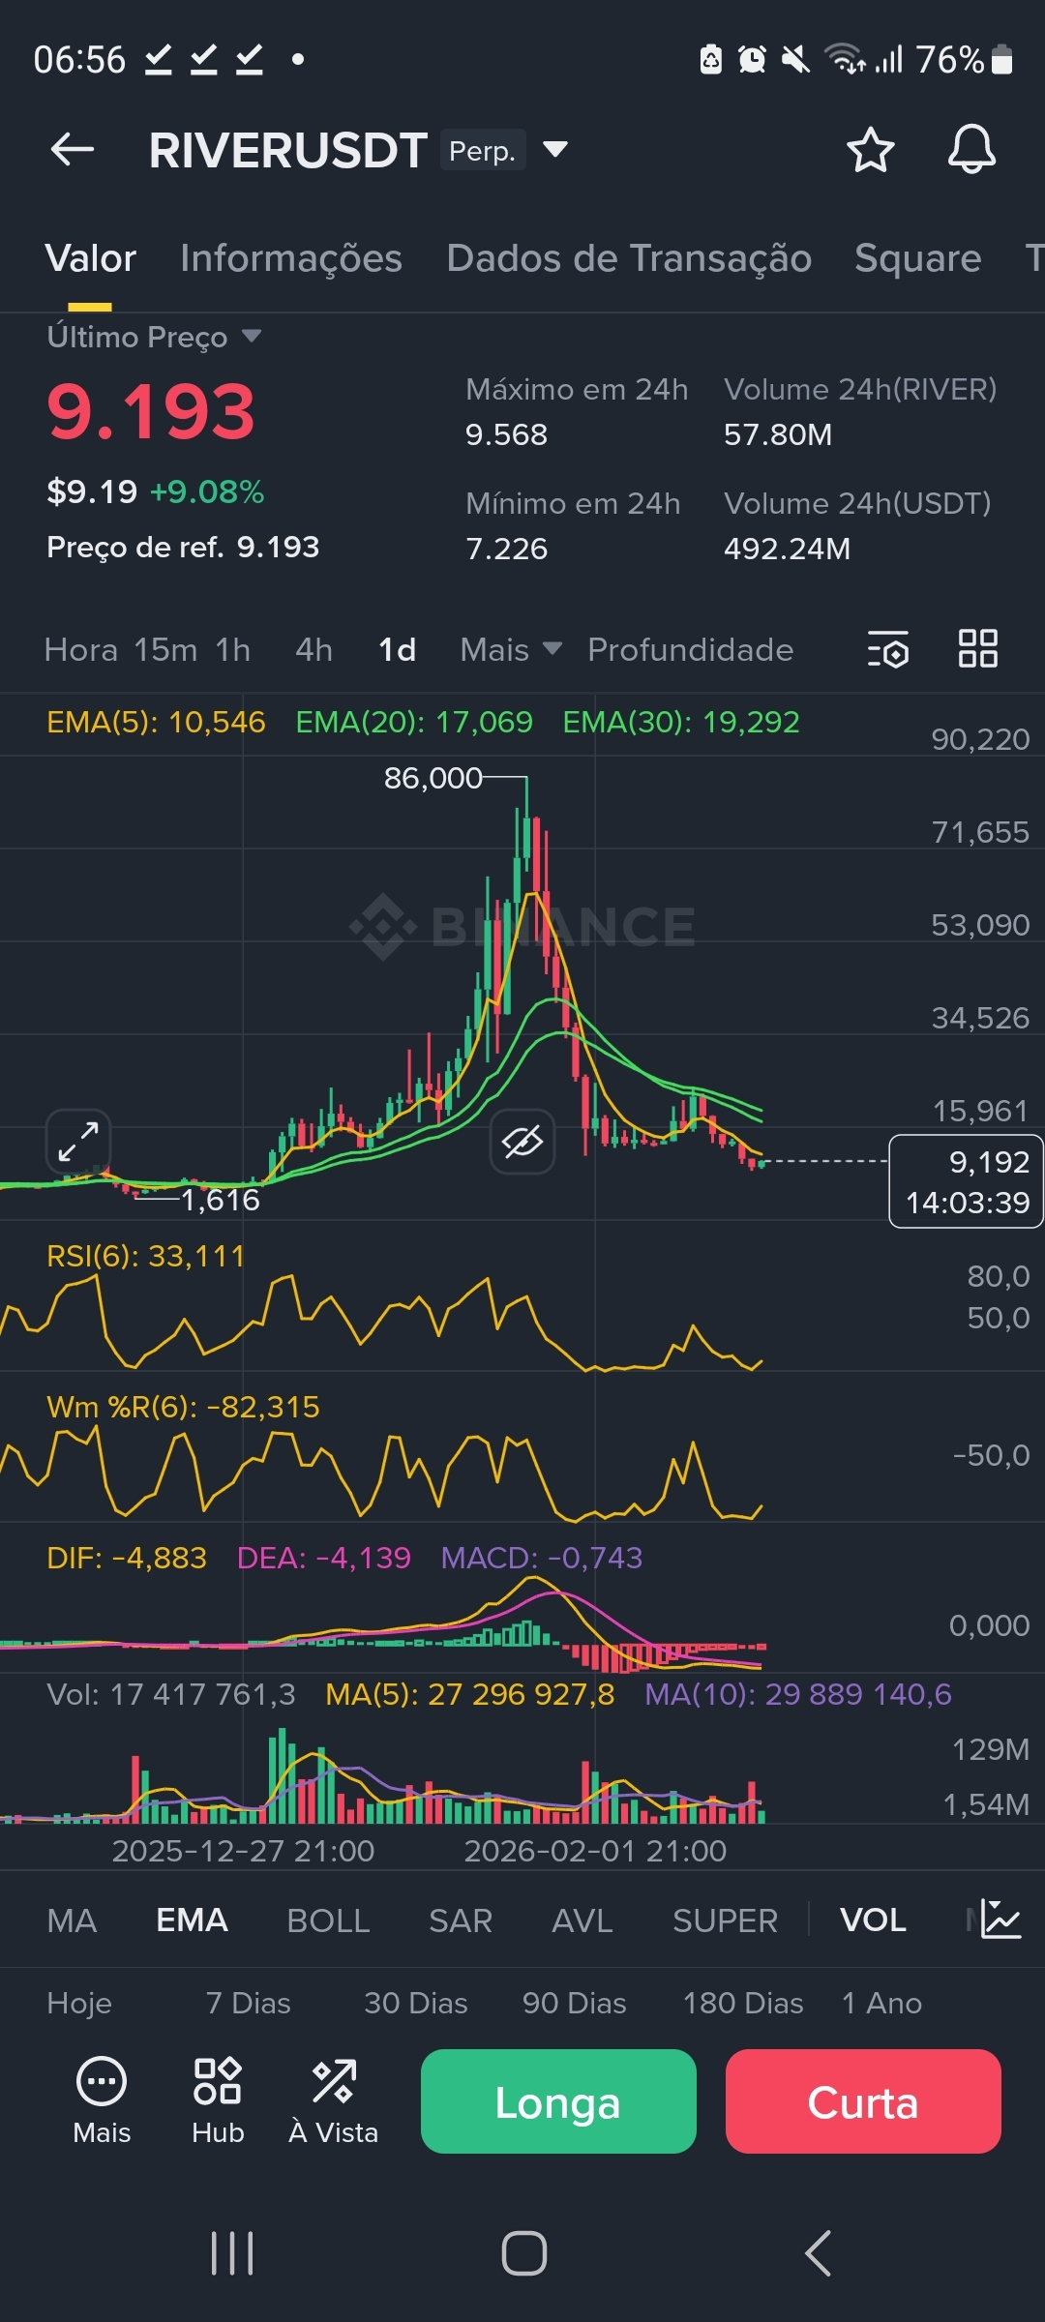Tap DIF: -4,883 MACD label
This screenshot has width=1045, height=2322.
(127, 1558)
